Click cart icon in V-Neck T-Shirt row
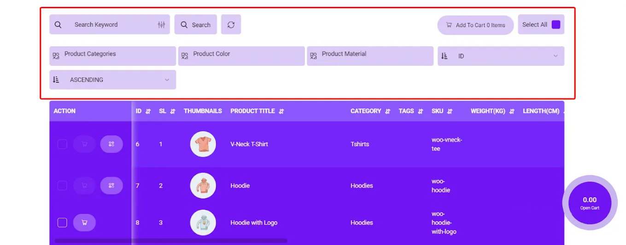 click(84, 144)
